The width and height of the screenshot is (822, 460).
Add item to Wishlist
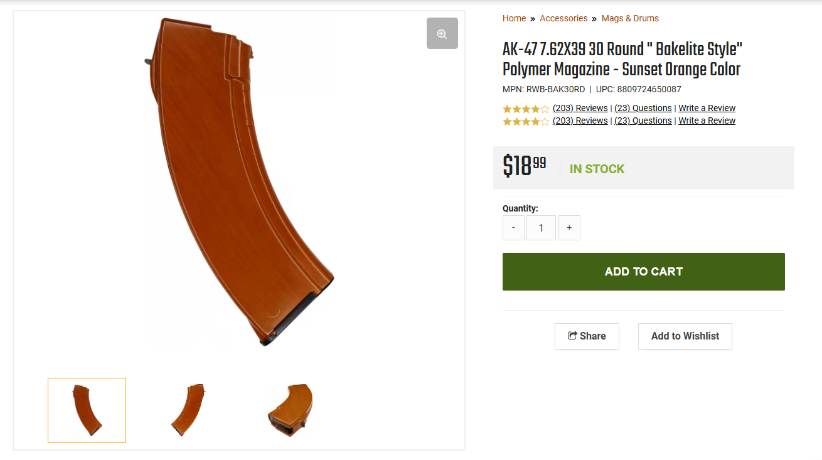(x=685, y=336)
